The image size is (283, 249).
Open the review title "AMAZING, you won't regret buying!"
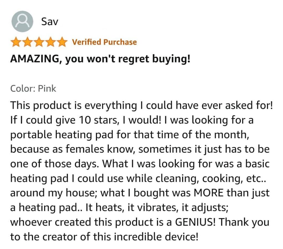pos(100,59)
